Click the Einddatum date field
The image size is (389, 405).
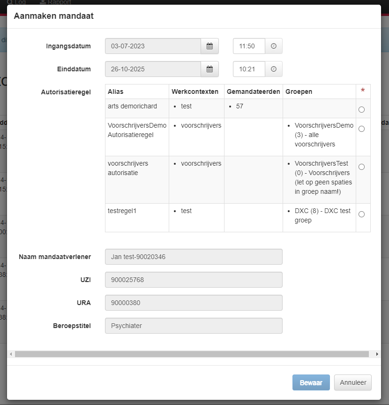click(x=153, y=69)
